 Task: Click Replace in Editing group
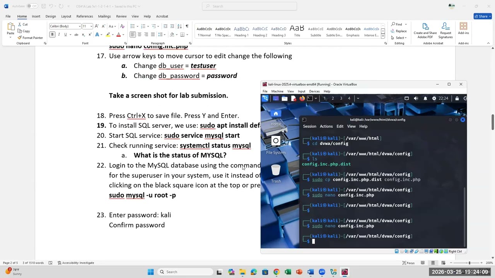(x=399, y=31)
